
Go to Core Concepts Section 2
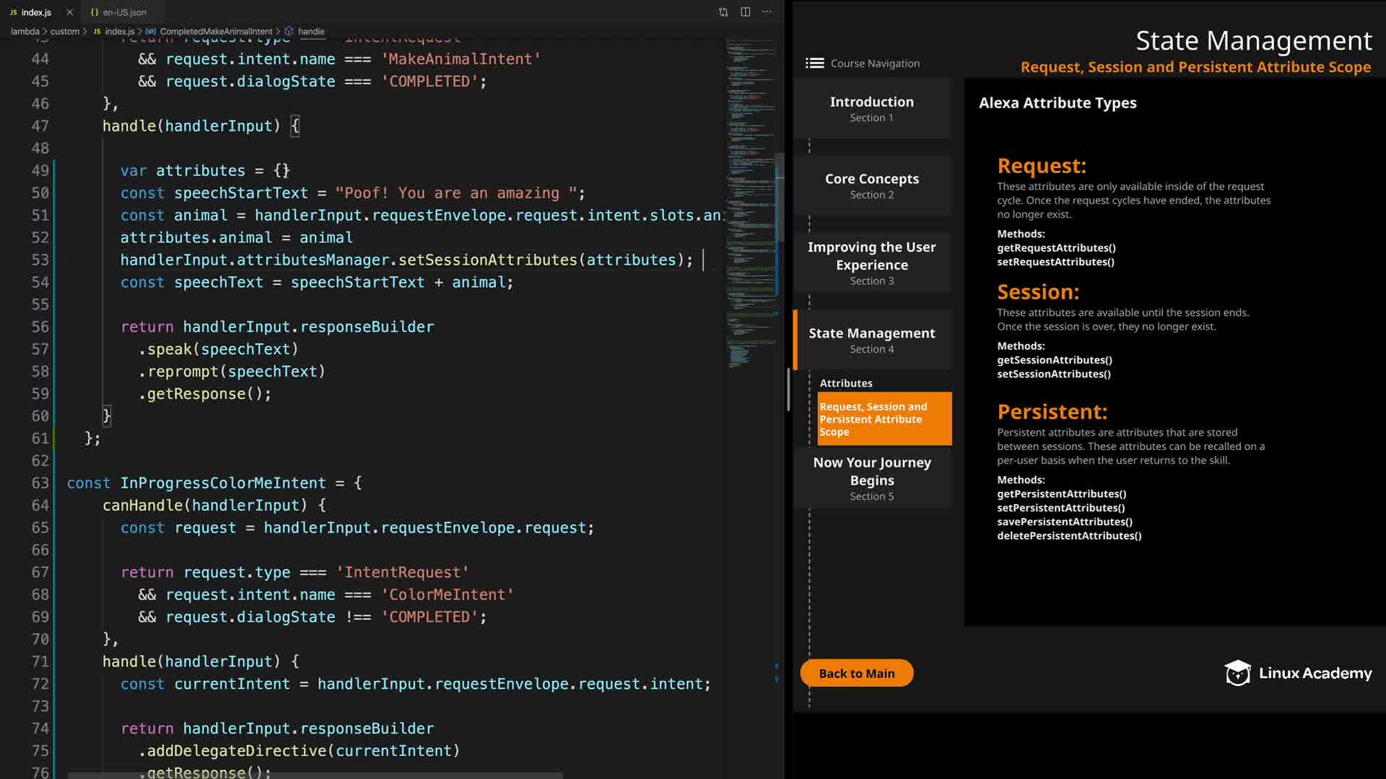click(871, 185)
